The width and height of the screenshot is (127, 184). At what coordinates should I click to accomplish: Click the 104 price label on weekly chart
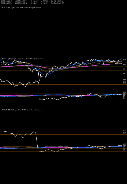click(124, 65)
